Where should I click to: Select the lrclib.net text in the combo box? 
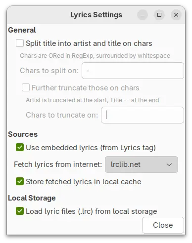[126, 164]
